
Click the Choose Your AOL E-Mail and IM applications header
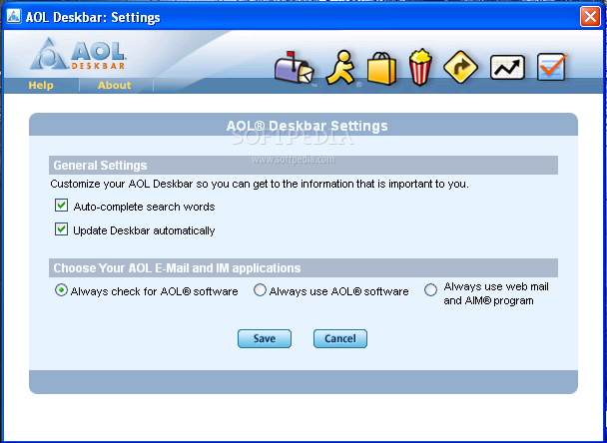pyautogui.click(x=303, y=267)
